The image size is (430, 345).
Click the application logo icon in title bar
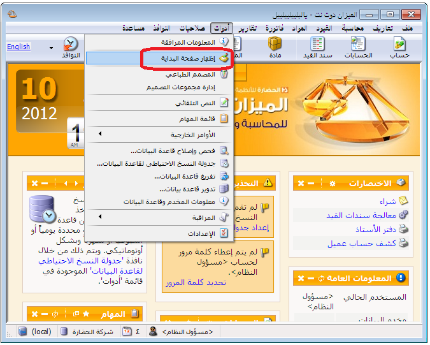click(x=12, y=14)
